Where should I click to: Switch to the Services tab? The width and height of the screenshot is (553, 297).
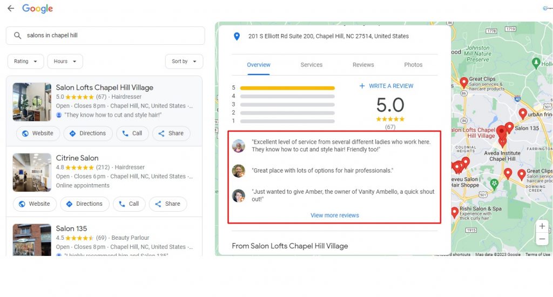click(312, 65)
